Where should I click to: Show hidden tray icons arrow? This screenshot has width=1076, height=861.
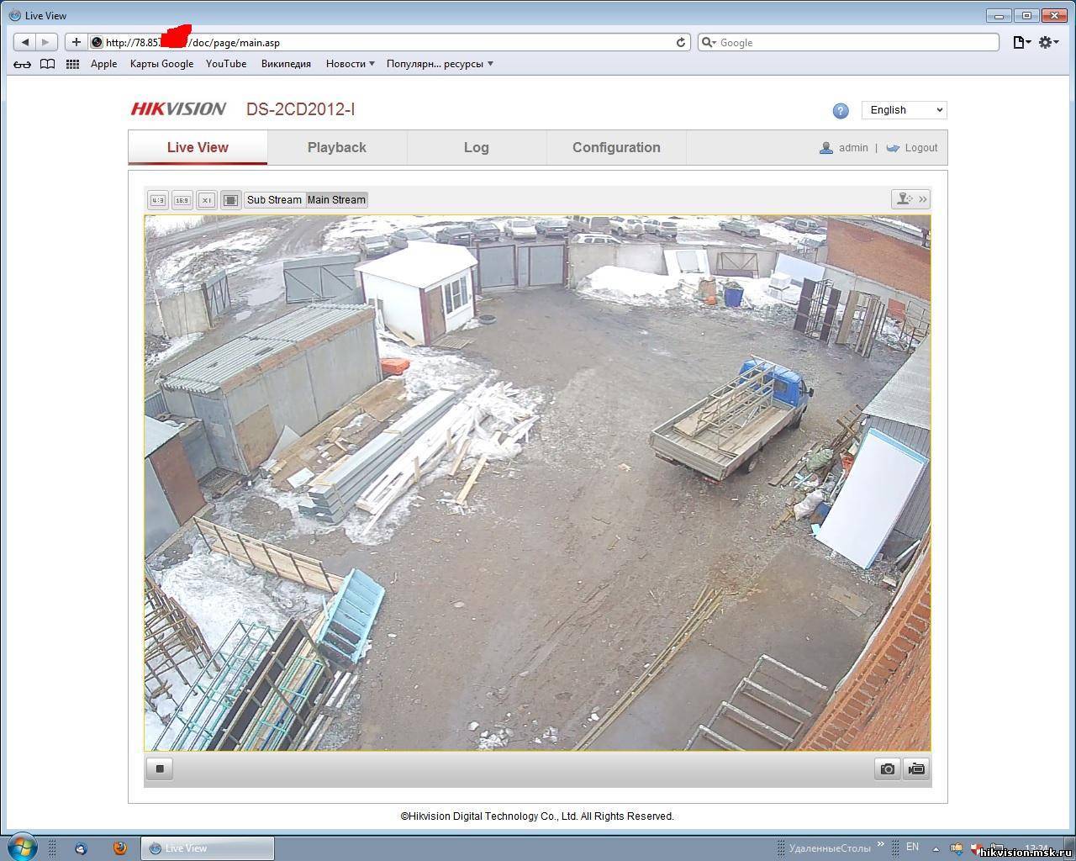[936, 848]
